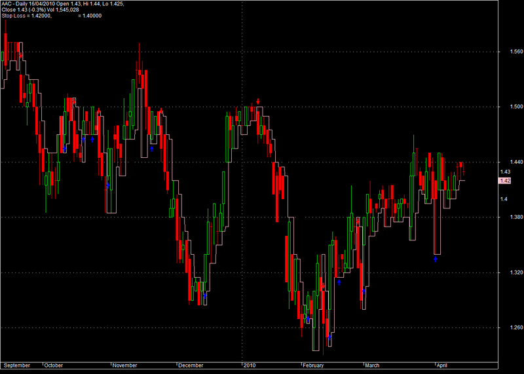Viewport: 524px width, 374px height.
Task: Click the red sell arrow above January 2010 peak
Action: coord(258,102)
